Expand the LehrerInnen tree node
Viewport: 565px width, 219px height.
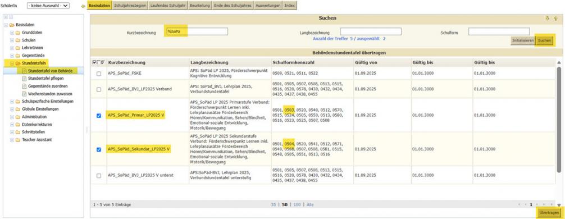point(12,48)
